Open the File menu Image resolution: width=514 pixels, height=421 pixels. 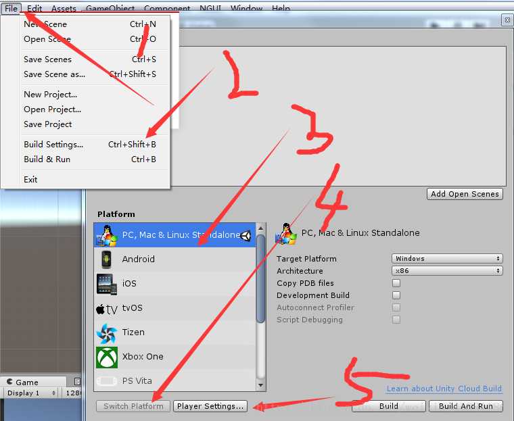click(x=11, y=8)
